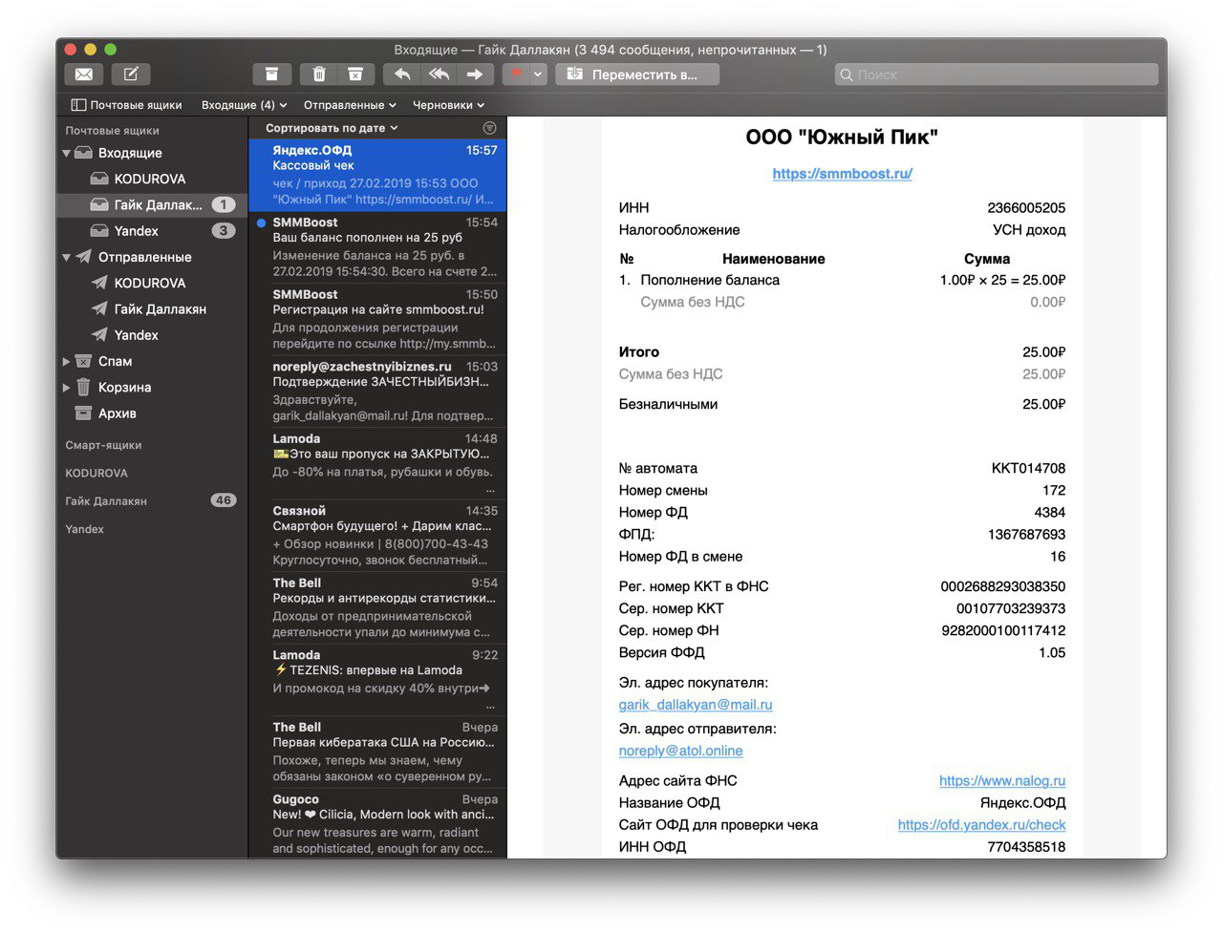Screen dimensions: 1223x933
Task: Open the Отправленные favorites dropdown
Action: tap(350, 105)
